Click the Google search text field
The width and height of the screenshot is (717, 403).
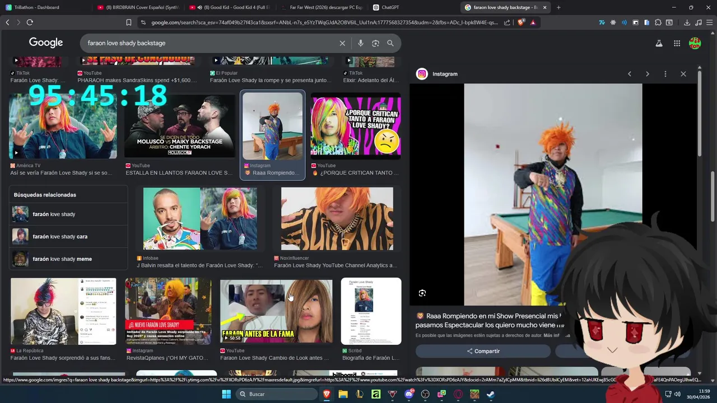coord(210,43)
